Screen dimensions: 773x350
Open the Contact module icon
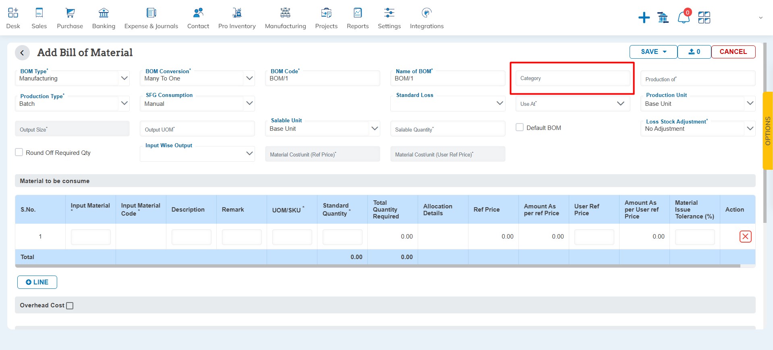click(198, 13)
